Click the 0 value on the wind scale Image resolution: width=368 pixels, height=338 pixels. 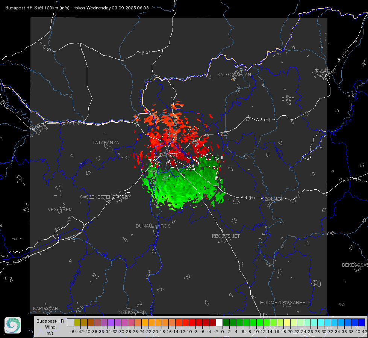[223, 332]
